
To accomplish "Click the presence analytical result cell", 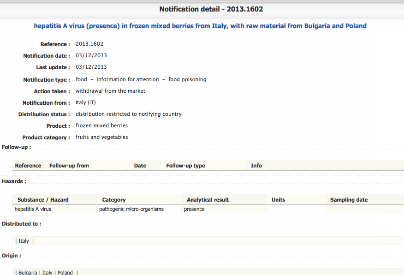I will 194,209.
